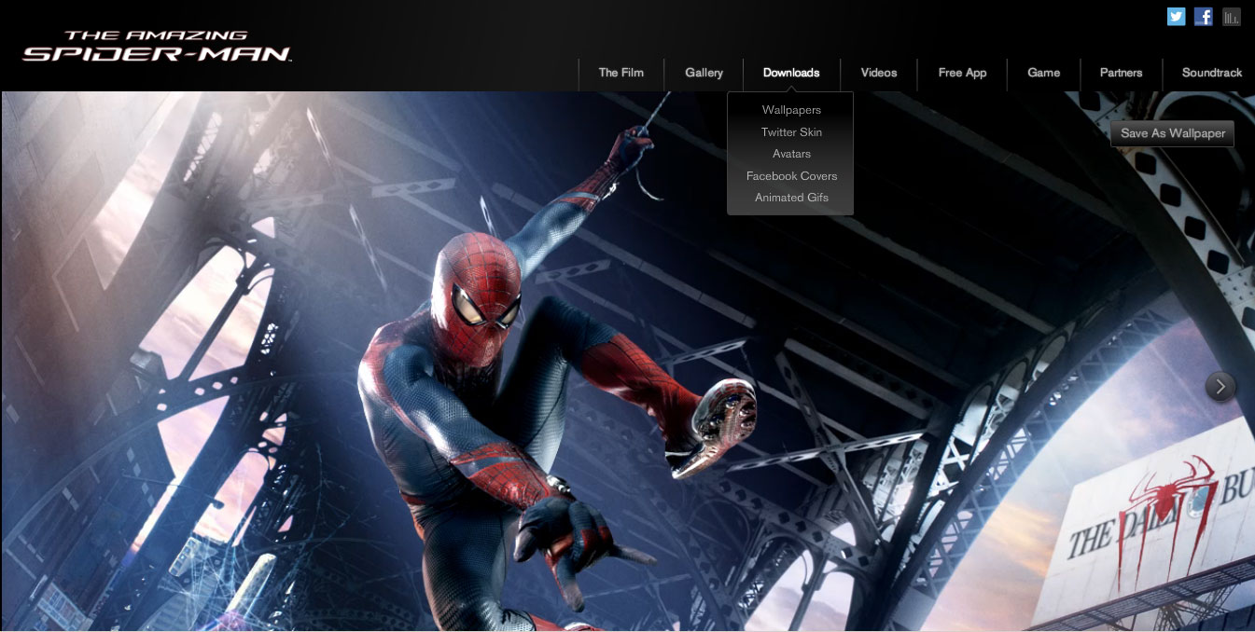Click the audio equalizer bars icon
This screenshot has width=1255, height=632.
(x=1232, y=16)
